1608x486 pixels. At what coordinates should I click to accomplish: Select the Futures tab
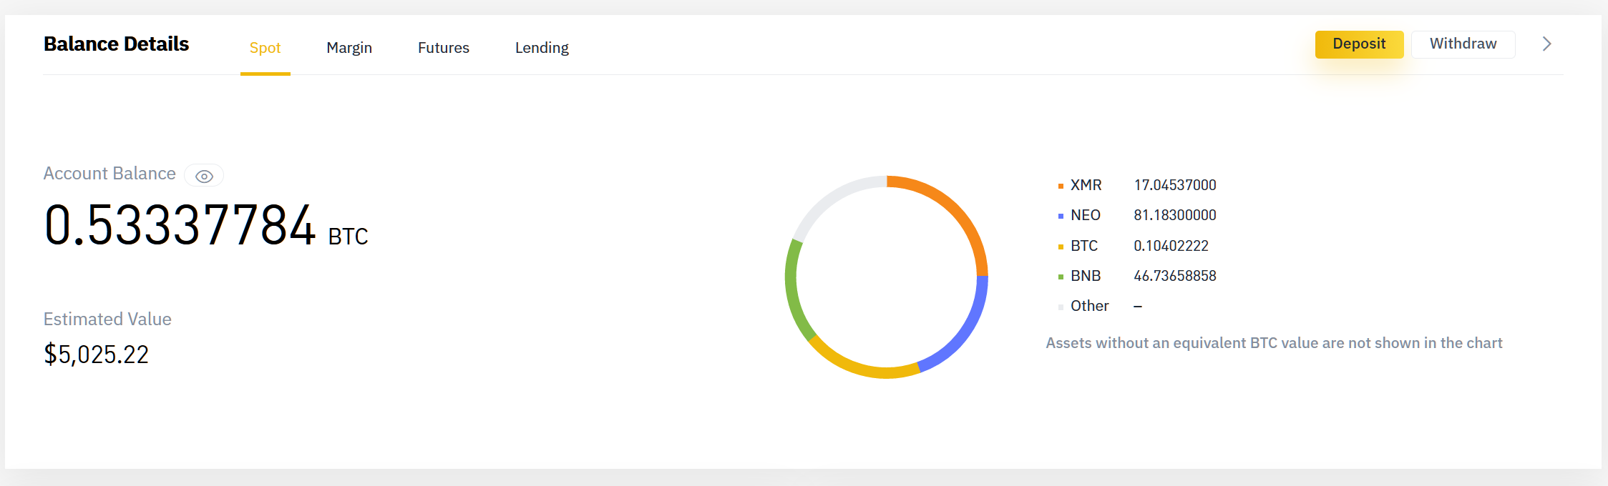coord(444,48)
